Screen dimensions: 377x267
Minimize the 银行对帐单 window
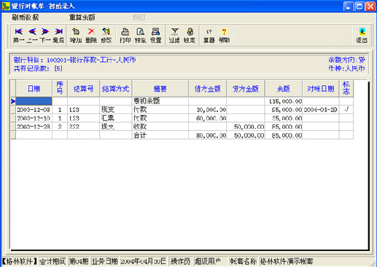348,7
